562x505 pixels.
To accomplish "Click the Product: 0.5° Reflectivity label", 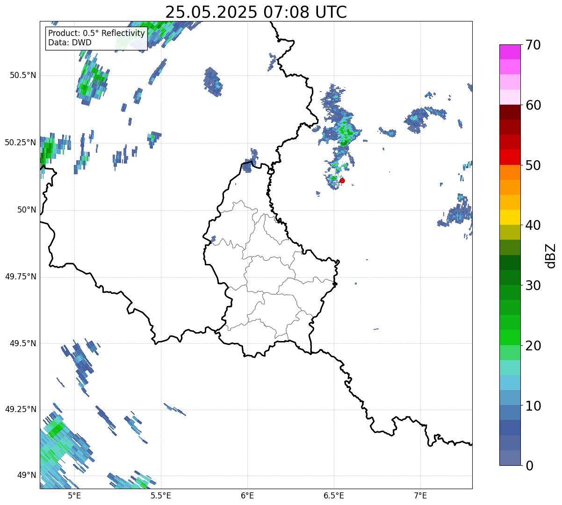I will click(96, 34).
